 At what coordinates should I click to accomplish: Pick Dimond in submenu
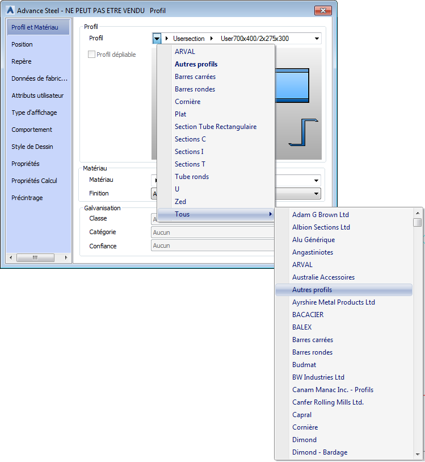point(344,440)
